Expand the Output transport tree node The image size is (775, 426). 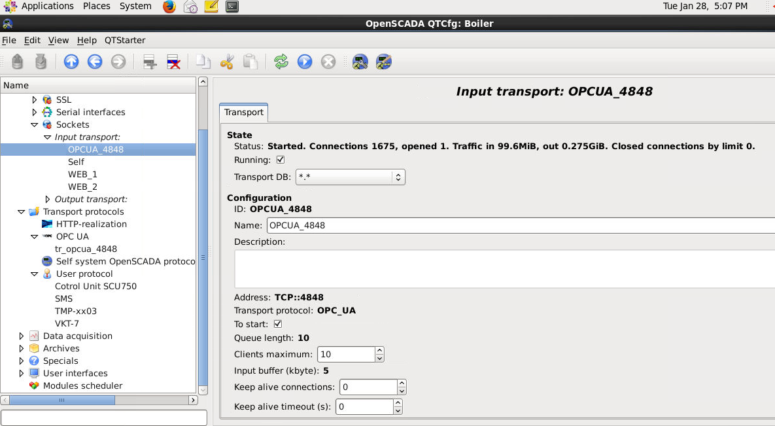click(47, 199)
